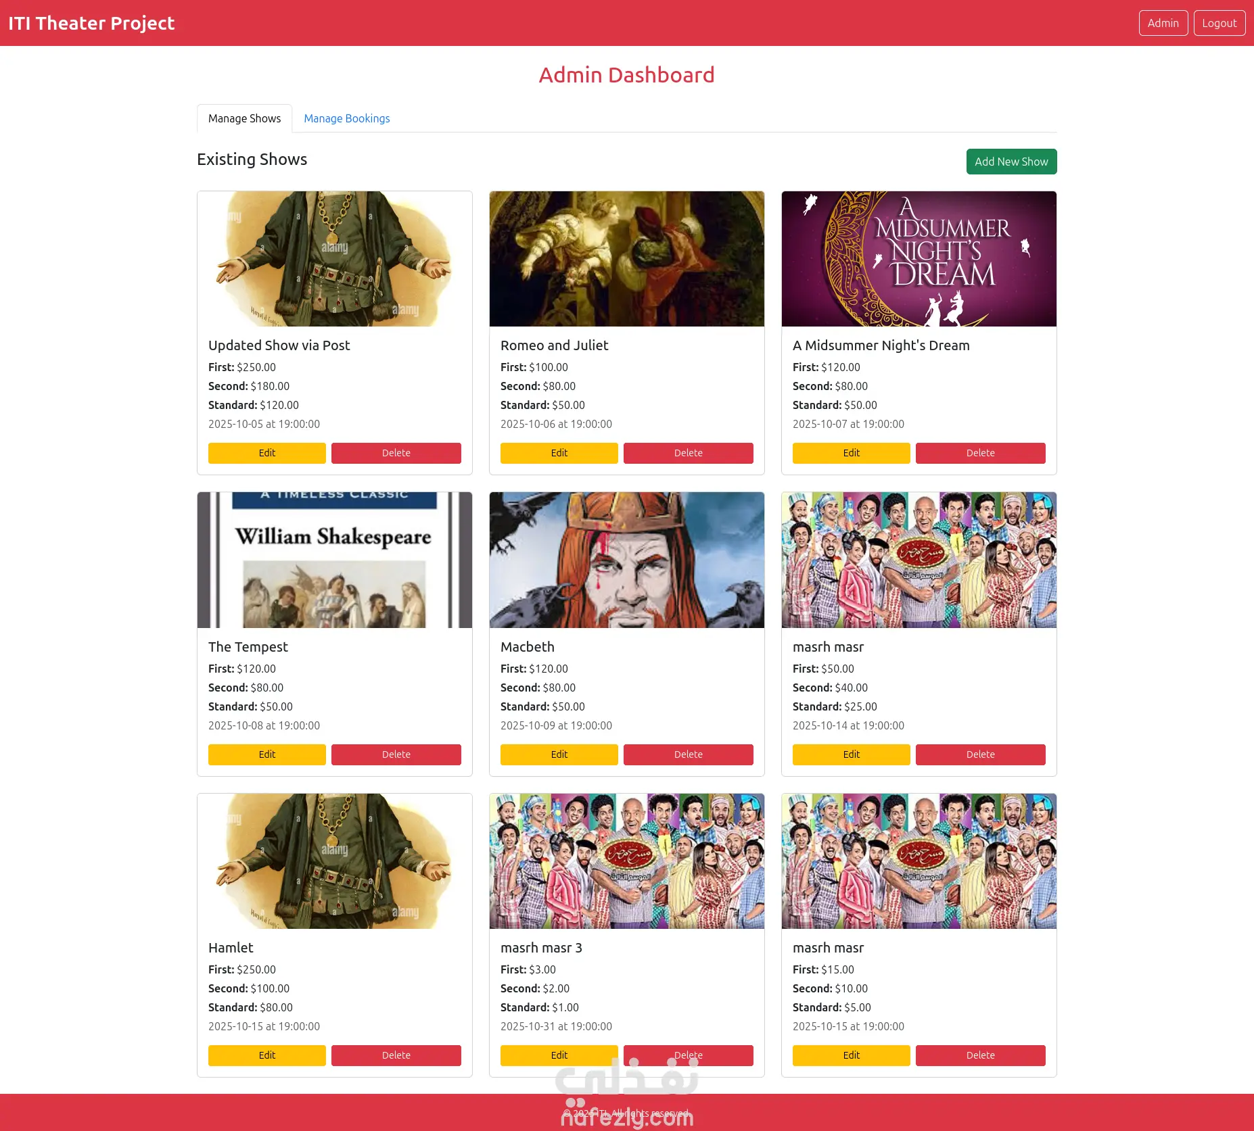This screenshot has height=1131, width=1254.
Task: Delete the Hamlet show
Action: pyautogui.click(x=396, y=1055)
